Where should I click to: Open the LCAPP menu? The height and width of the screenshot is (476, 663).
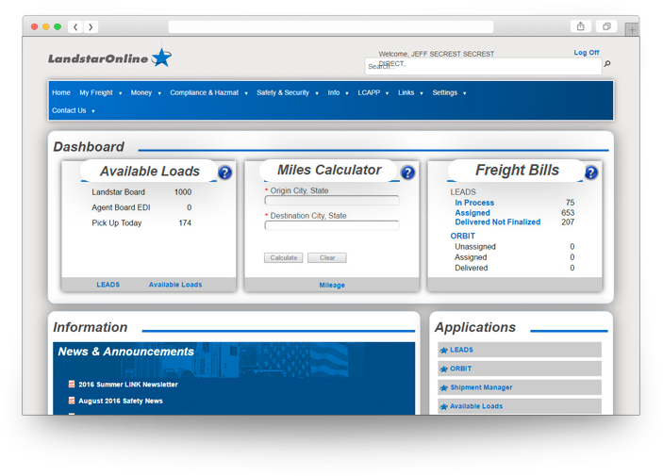click(x=369, y=92)
